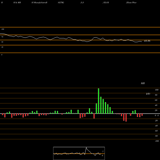160x160 pixels.
Task: Select the ELOX ticker text in header
Action: [106, 3]
